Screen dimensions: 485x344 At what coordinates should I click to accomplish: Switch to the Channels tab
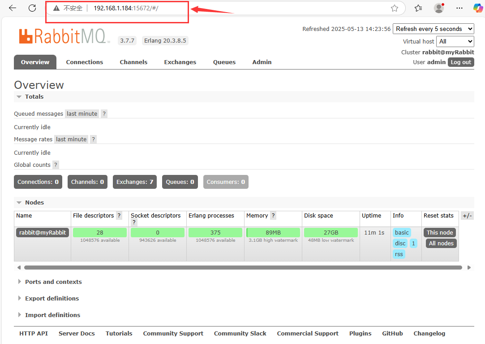pyautogui.click(x=133, y=62)
